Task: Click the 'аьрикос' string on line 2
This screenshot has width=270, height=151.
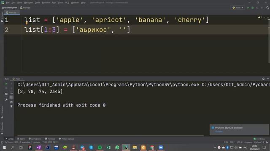Action: tap(93, 30)
